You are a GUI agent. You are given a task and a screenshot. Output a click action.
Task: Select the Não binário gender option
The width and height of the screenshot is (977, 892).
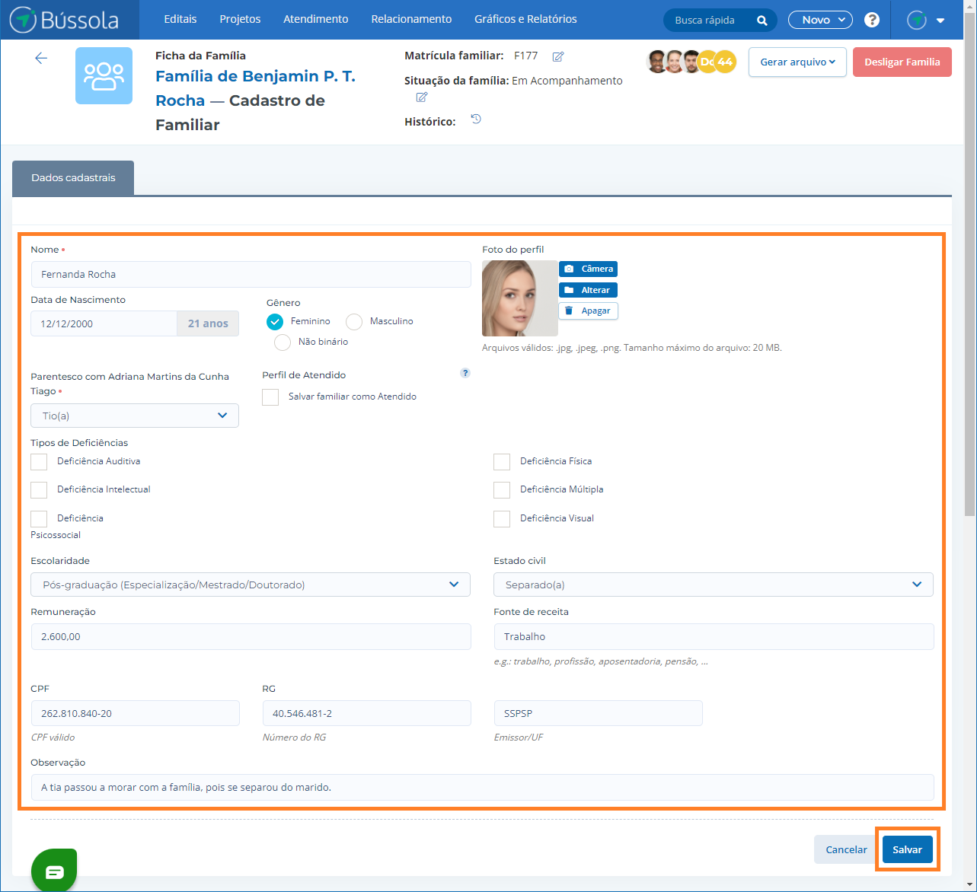(283, 342)
